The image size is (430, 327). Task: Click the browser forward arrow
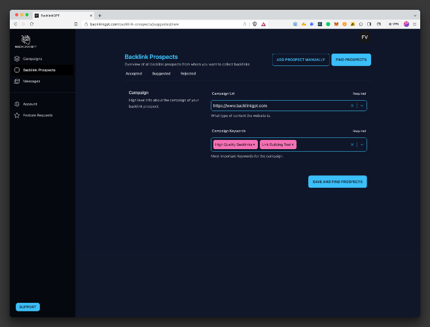(24, 24)
